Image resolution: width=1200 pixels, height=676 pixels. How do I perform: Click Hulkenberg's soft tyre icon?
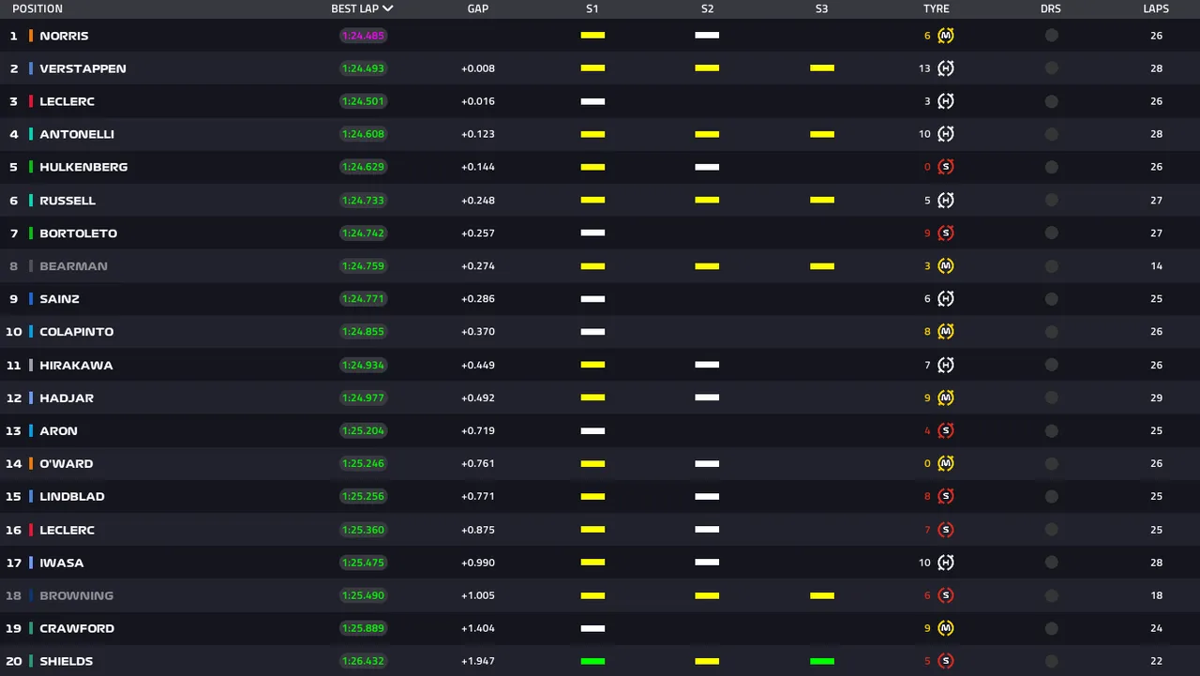[x=946, y=167]
